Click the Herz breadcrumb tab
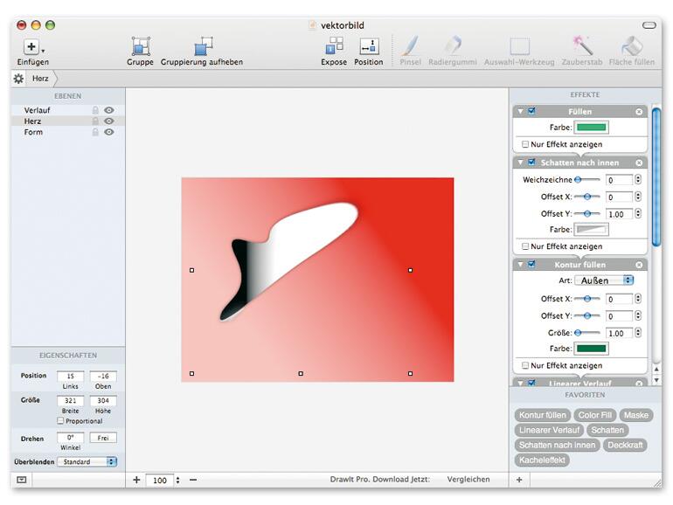Viewport: 673px width, 505px height. [41, 79]
